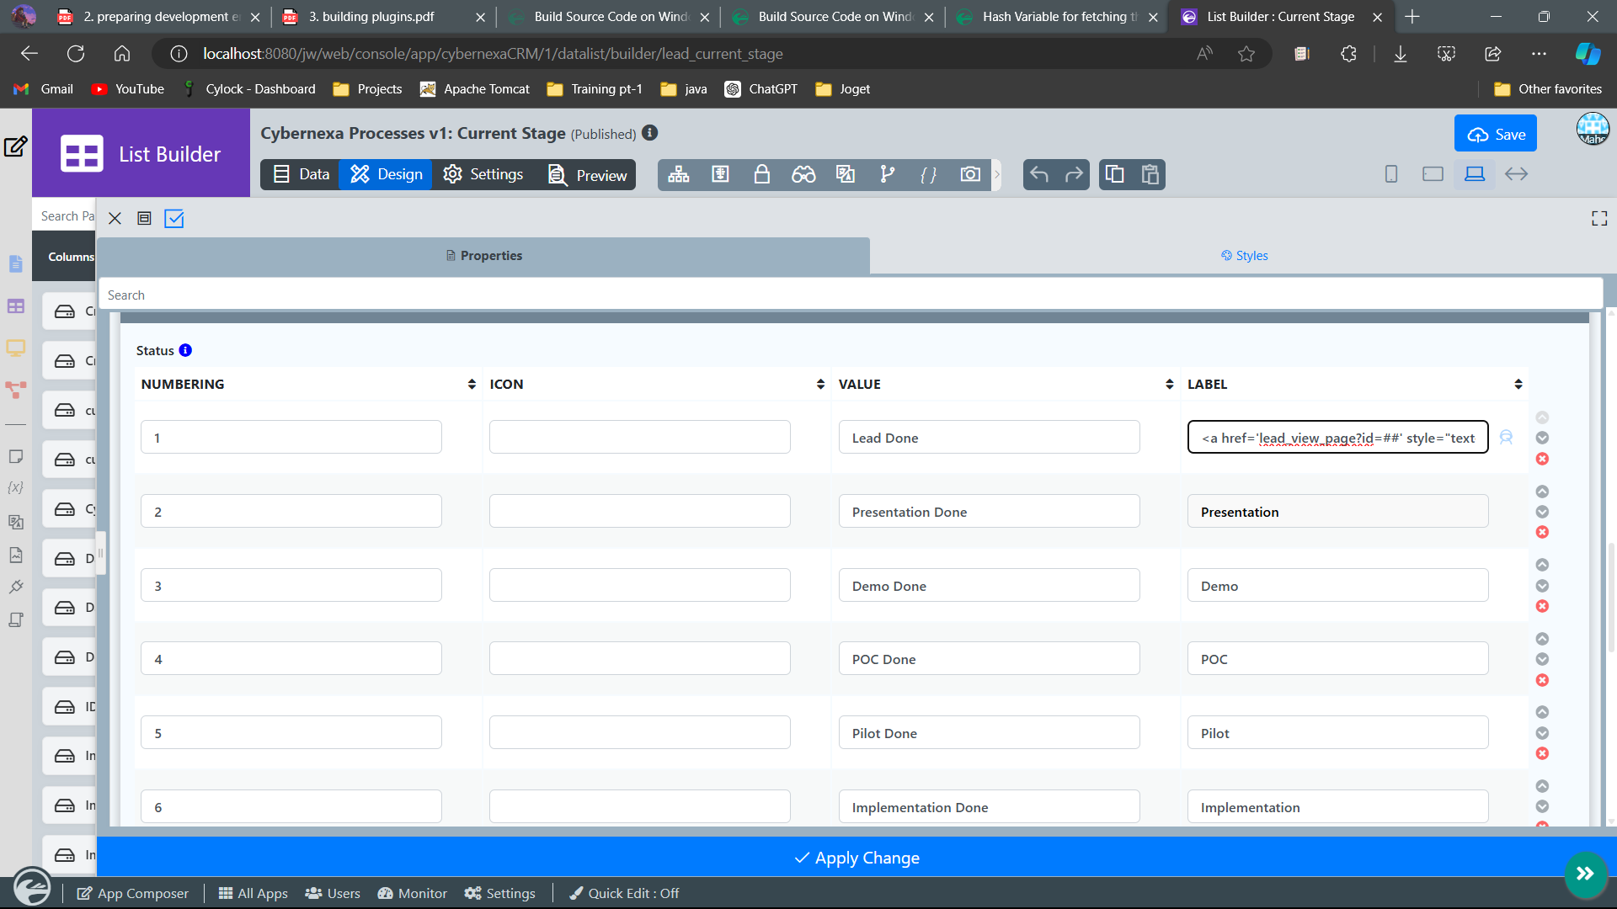Open the Settings tab in builder

click(483, 174)
